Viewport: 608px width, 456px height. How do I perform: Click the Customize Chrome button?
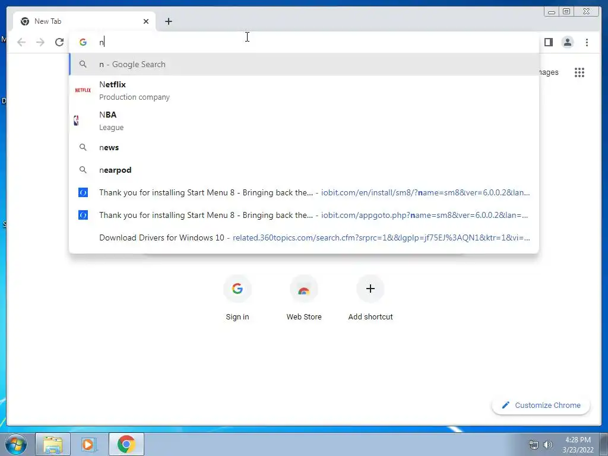coord(541,405)
